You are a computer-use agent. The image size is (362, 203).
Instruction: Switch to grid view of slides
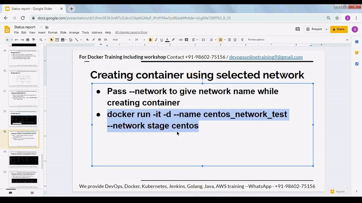coord(32,193)
